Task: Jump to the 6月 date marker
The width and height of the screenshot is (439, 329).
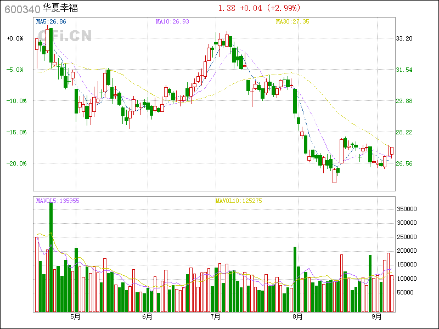Action: pyautogui.click(x=147, y=317)
